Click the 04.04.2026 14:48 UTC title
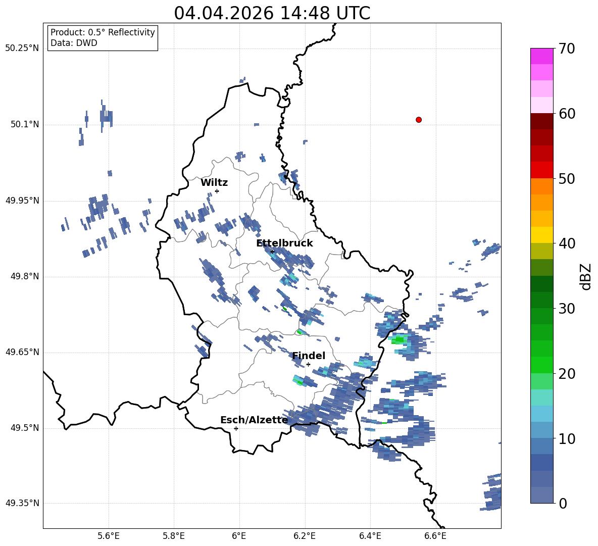 [272, 13]
